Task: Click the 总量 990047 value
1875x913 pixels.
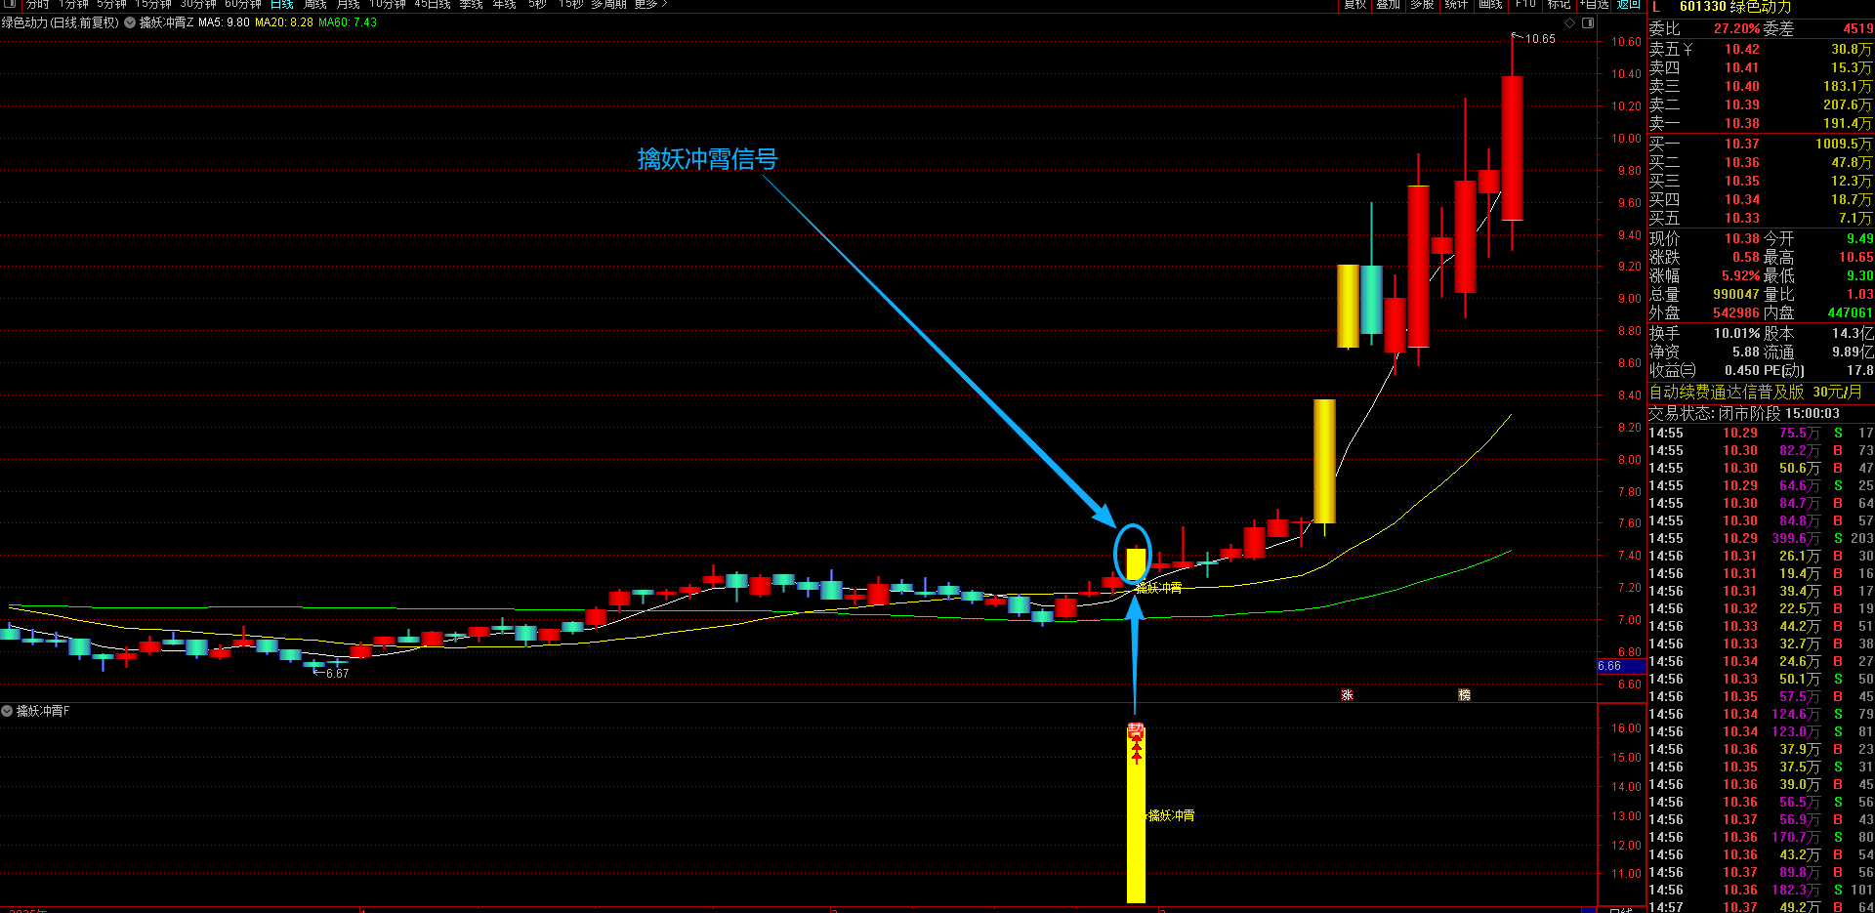Action: [x=1736, y=294]
